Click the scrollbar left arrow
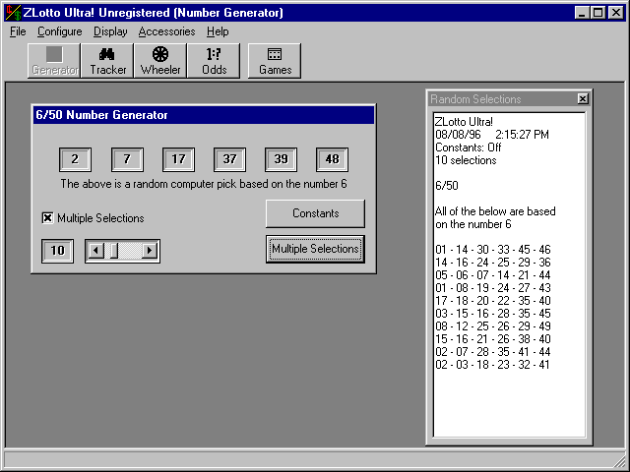This screenshot has width=630, height=472. 94,251
